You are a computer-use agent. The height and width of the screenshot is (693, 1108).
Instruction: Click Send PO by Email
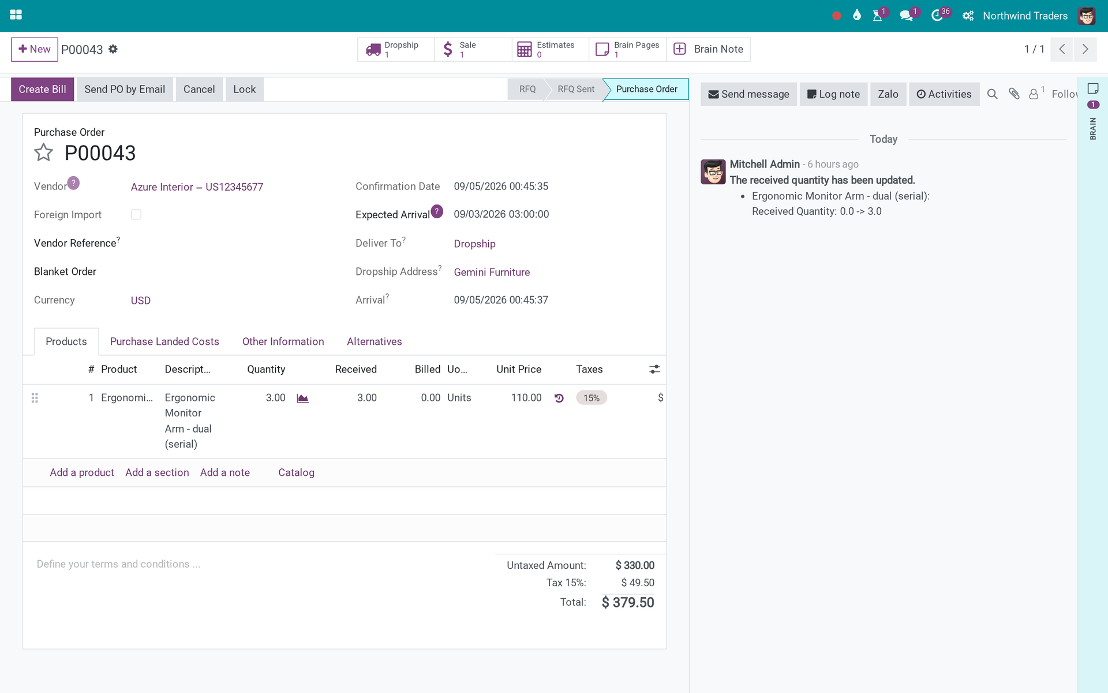pyautogui.click(x=125, y=90)
